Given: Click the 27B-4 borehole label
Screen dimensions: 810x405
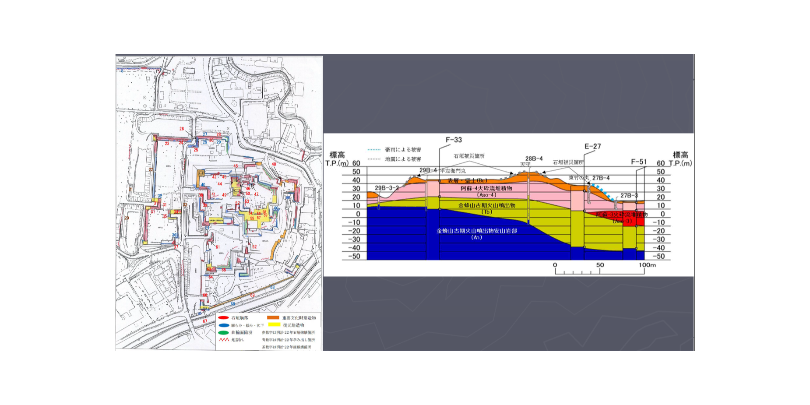Looking at the screenshot, I should point(601,178).
